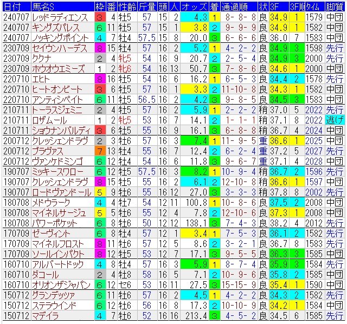Click horse name ゼーヴィント
This screenshot has width=347, height=324.
point(51,234)
